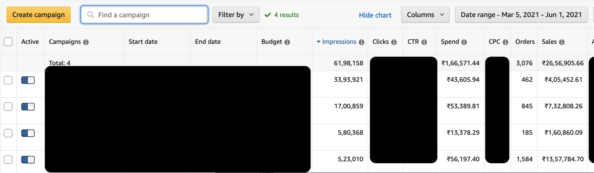
Task: Tick the checkbox for the 33,93,921 impressions row
Action: coord(8,80)
